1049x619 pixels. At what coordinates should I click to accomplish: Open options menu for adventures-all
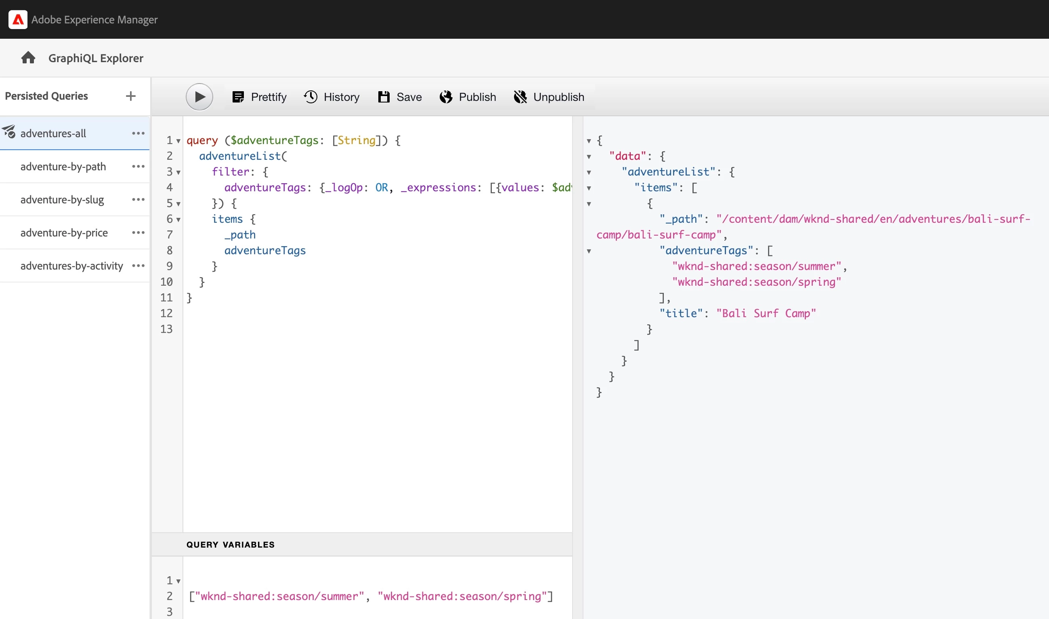pyautogui.click(x=138, y=133)
